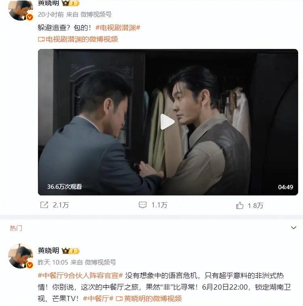Open #中餐厅9合伙人阵容官宣# hashtag
Screen dimensions: 303x306
pyautogui.click(x=80, y=275)
